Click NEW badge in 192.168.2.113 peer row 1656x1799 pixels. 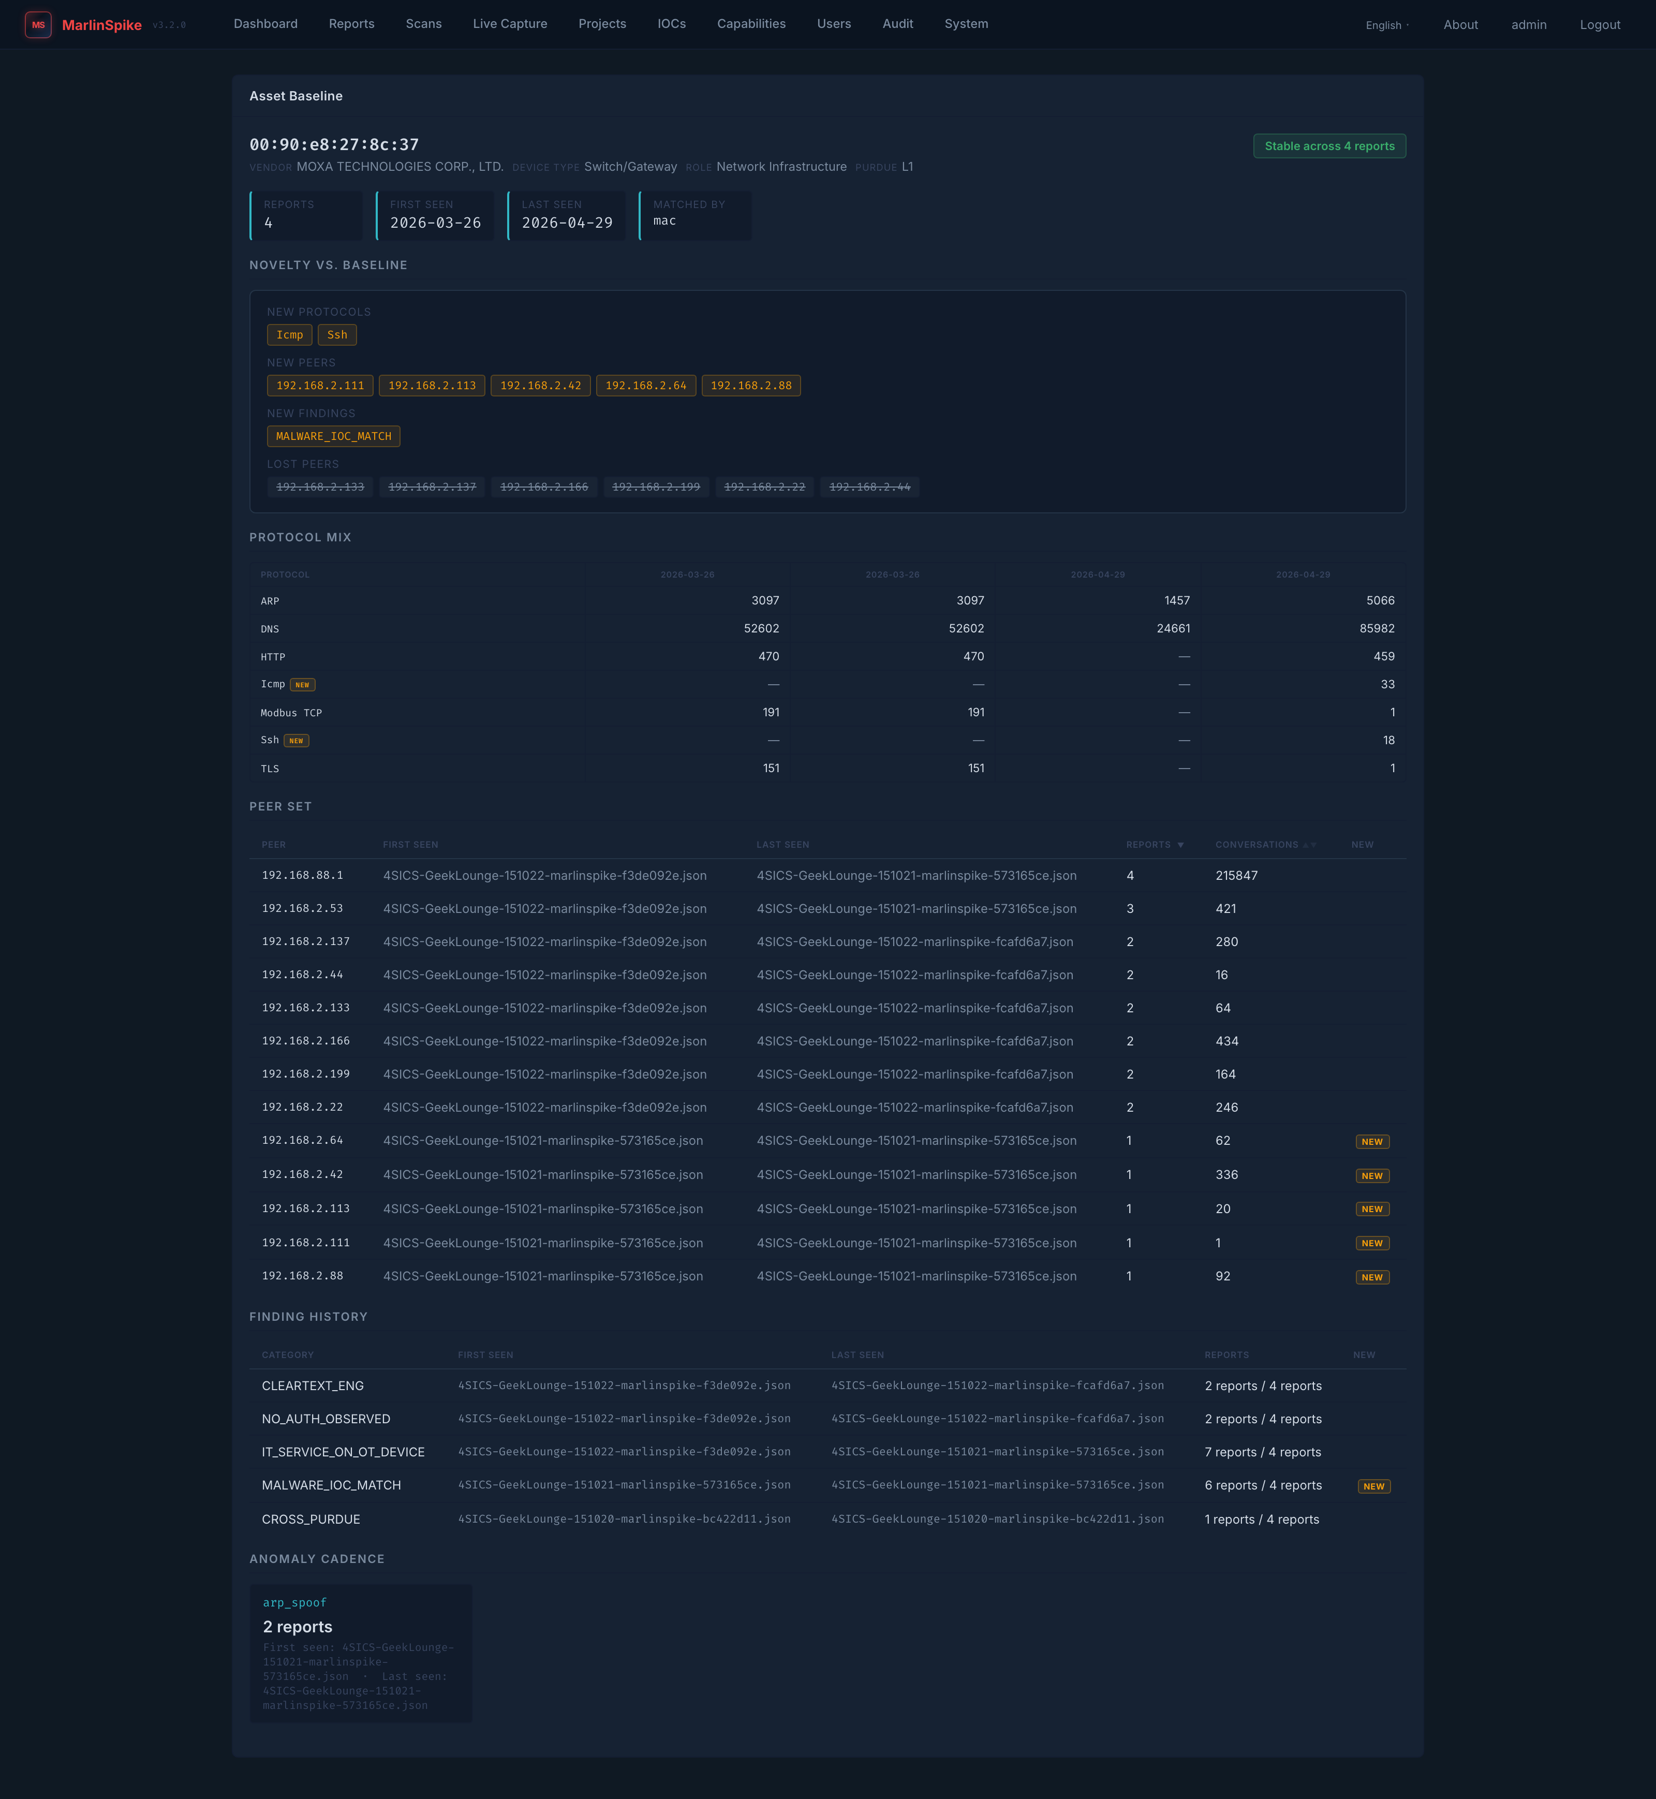1372,1209
